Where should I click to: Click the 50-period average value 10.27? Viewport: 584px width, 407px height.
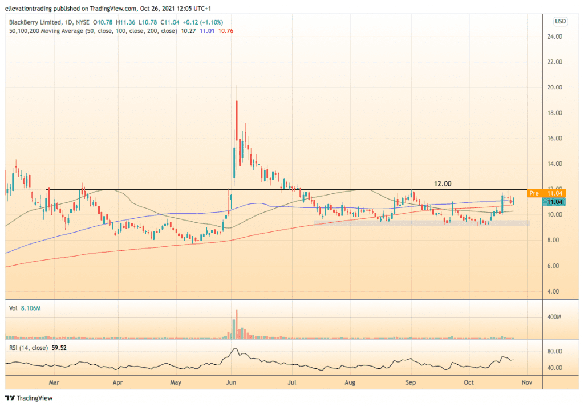188,31
